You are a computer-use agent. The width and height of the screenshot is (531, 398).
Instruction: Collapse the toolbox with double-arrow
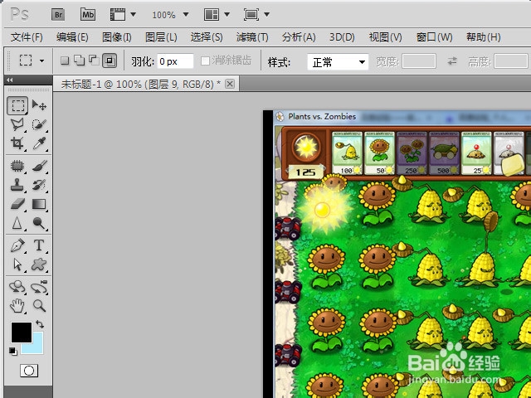click(10, 80)
